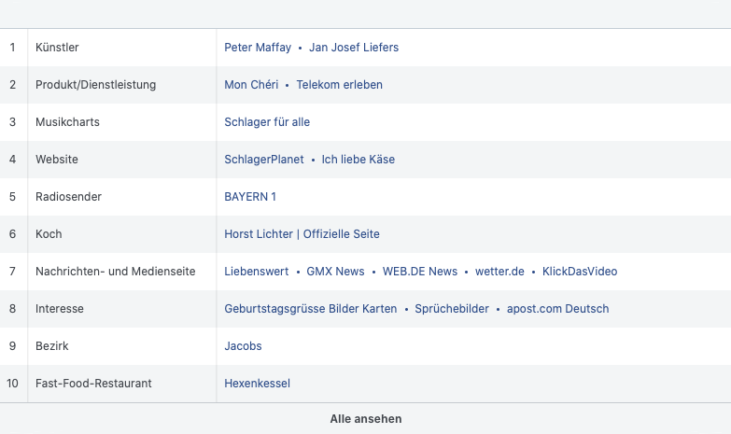731x434 pixels.
Task: Open the Sprüchebilder link
Action: pos(452,309)
